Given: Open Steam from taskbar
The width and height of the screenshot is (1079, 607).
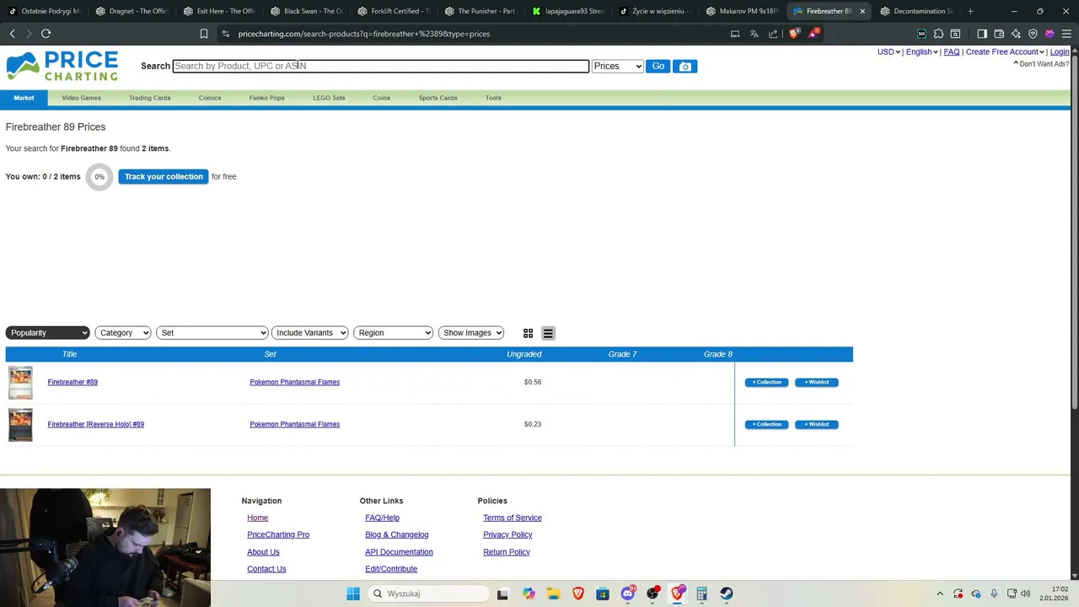Looking at the screenshot, I should (x=726, y=594).
